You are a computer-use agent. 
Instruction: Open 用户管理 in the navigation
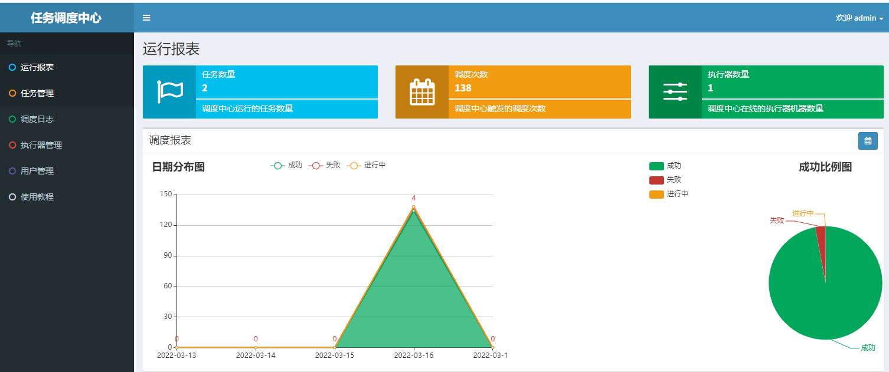[x=67, y=171]
